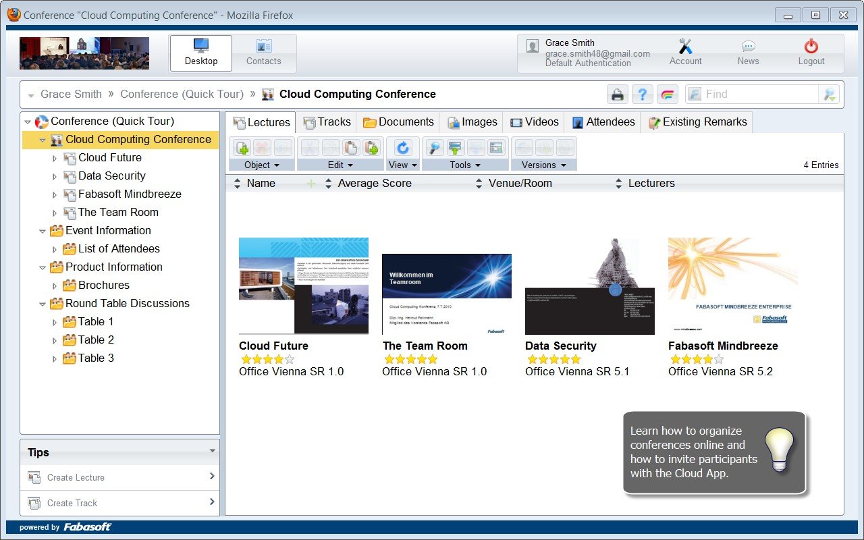Click the clipboard icon with green plus
Screen dimensions: 864x540
click(371, 147)
